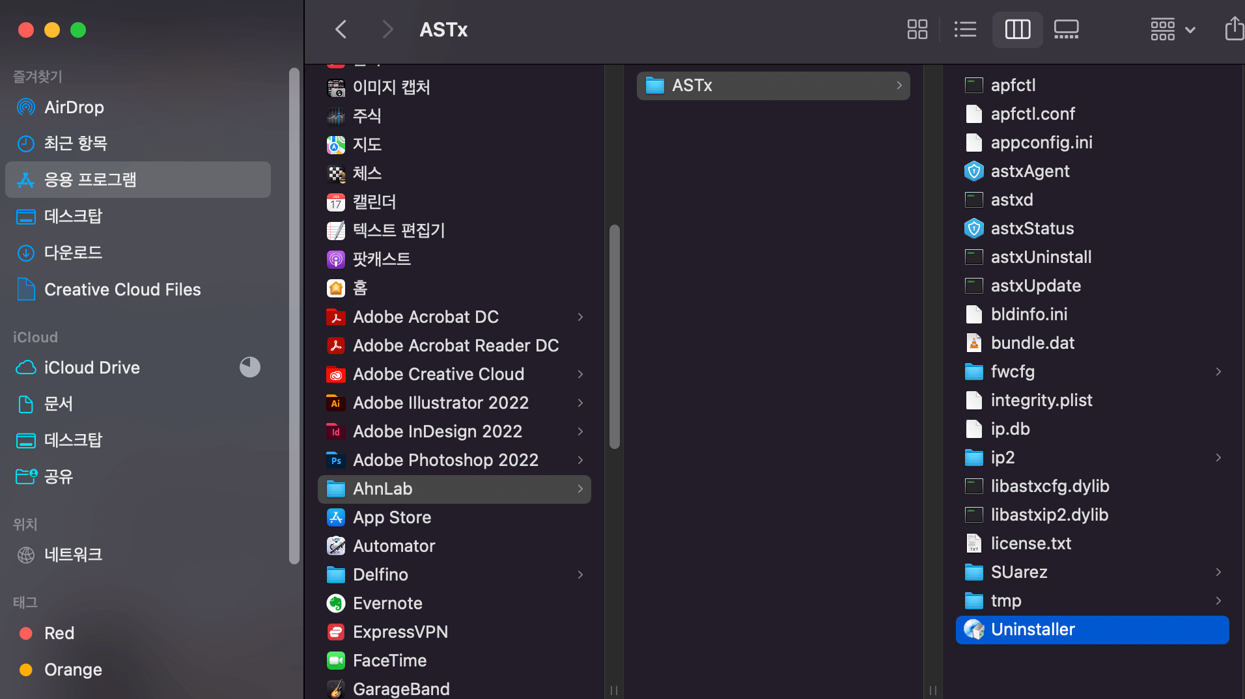Select the Evernote app
This screenshot has height=699, width=1245.
click(455, 603)
